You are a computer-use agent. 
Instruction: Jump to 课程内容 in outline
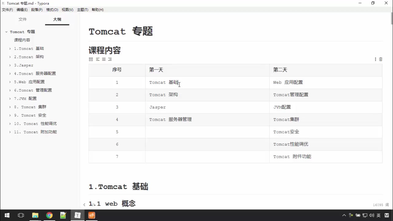point(22,40)
